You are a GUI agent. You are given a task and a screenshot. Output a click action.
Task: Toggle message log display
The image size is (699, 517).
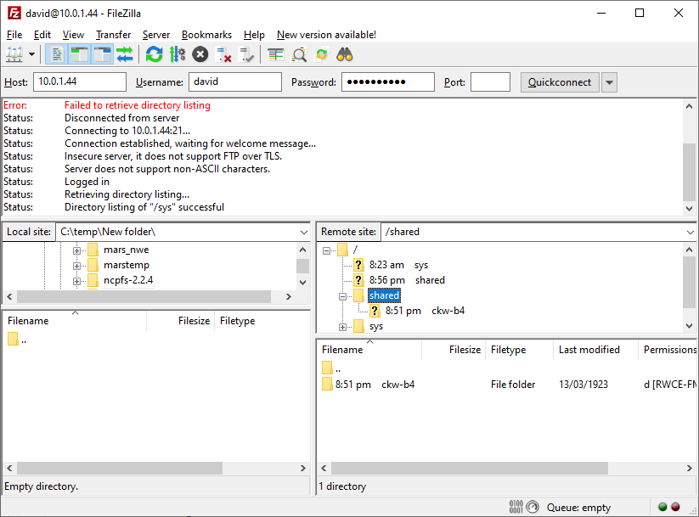57,55
